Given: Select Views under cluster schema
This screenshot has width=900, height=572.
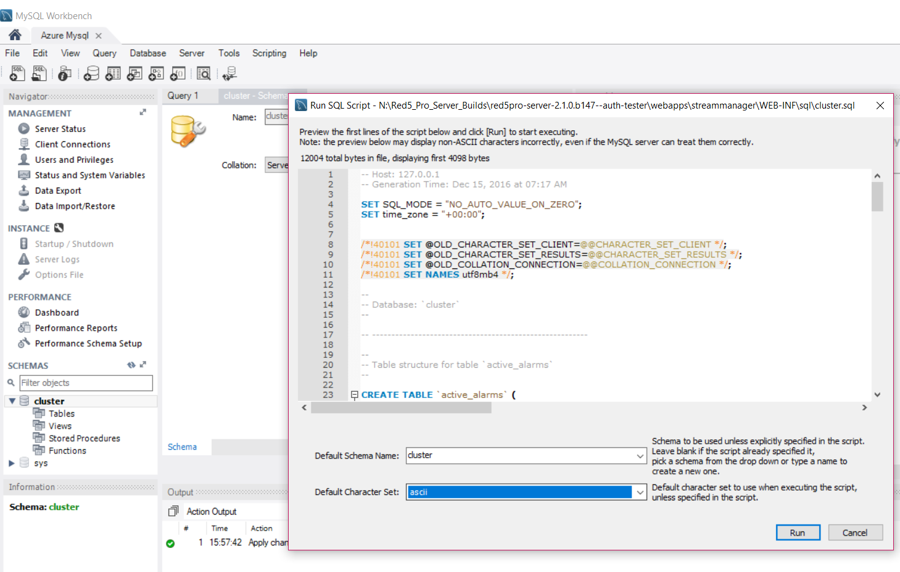Looking at the screenshot, I should 60,426.
